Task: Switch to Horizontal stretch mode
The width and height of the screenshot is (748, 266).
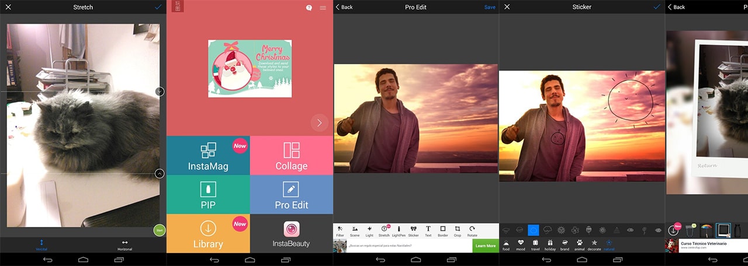Action: [124, 245]
